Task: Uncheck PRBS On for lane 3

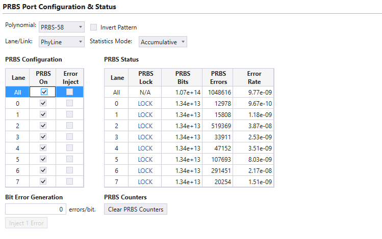Action: pyautogui.click(x=43, y=137)
